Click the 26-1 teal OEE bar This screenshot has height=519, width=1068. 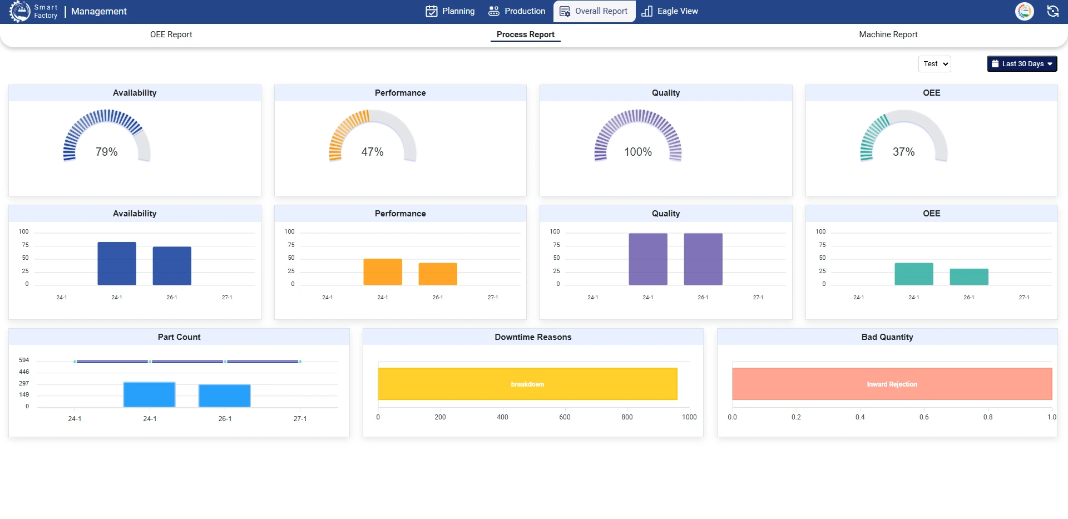pyautogui.click(x=969, y=277)
